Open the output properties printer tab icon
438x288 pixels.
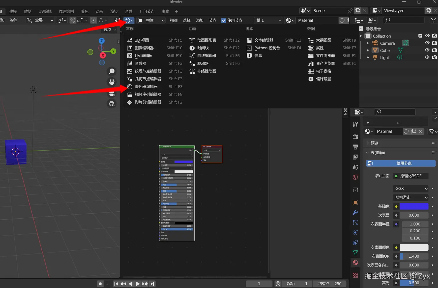pos(355,147)
